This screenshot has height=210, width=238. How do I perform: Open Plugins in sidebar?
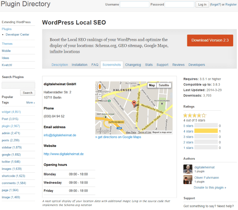[x=7, y=29]
